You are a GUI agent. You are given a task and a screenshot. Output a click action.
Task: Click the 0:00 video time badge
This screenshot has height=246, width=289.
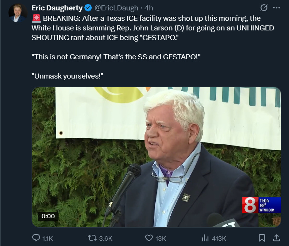48,216
